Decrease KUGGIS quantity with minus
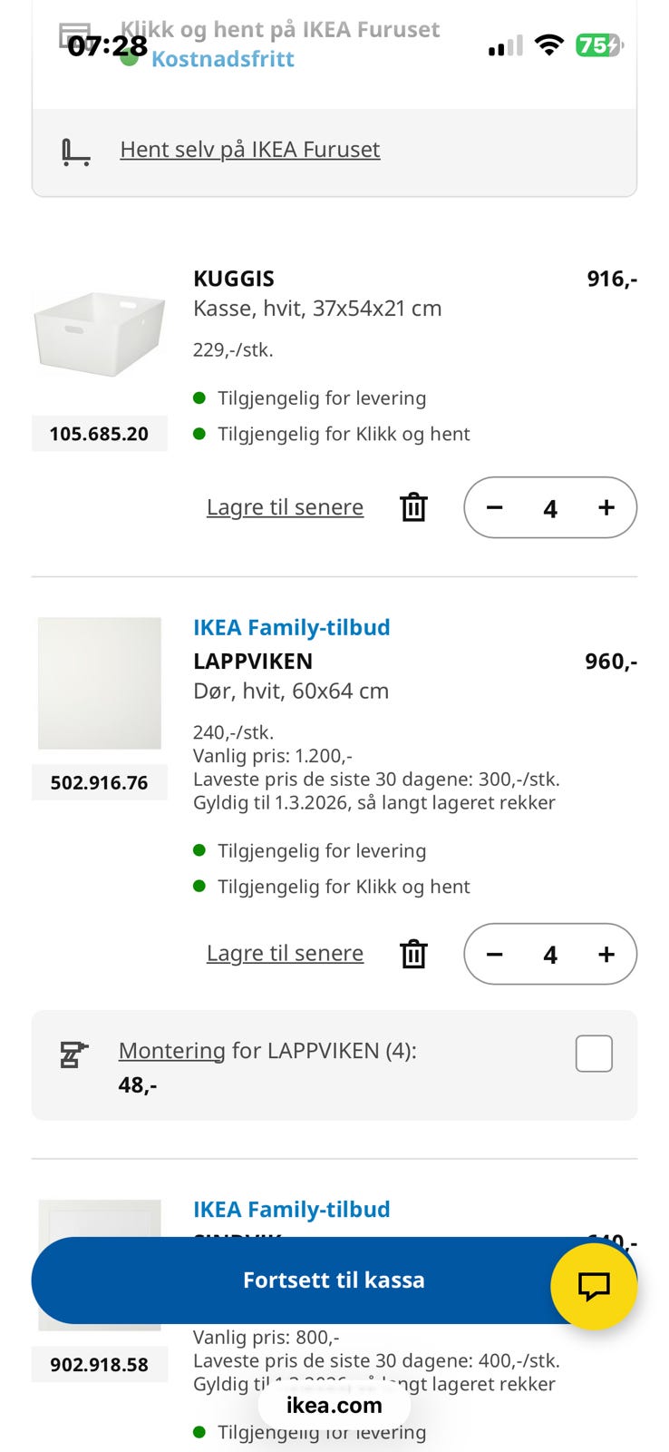Screen dimensions: 669x1452 click(494, 507)
